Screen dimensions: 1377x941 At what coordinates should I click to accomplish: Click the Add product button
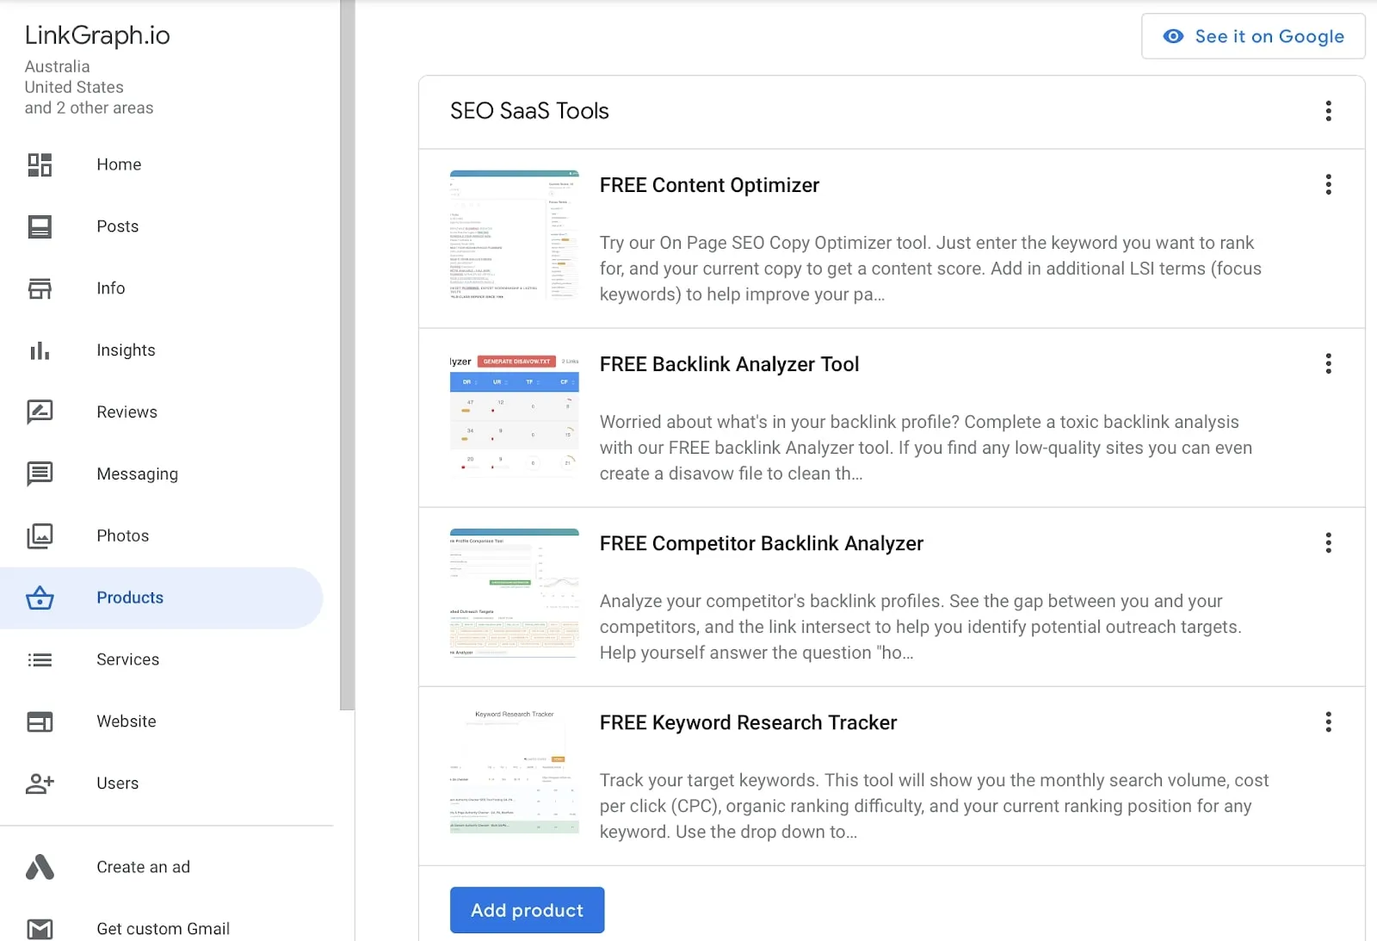pos(527,910)
